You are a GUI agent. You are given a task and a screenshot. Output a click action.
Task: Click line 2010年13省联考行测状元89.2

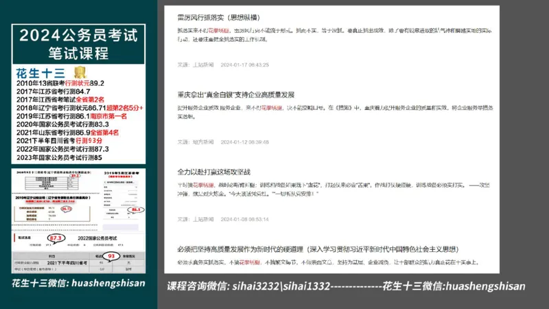60,83
